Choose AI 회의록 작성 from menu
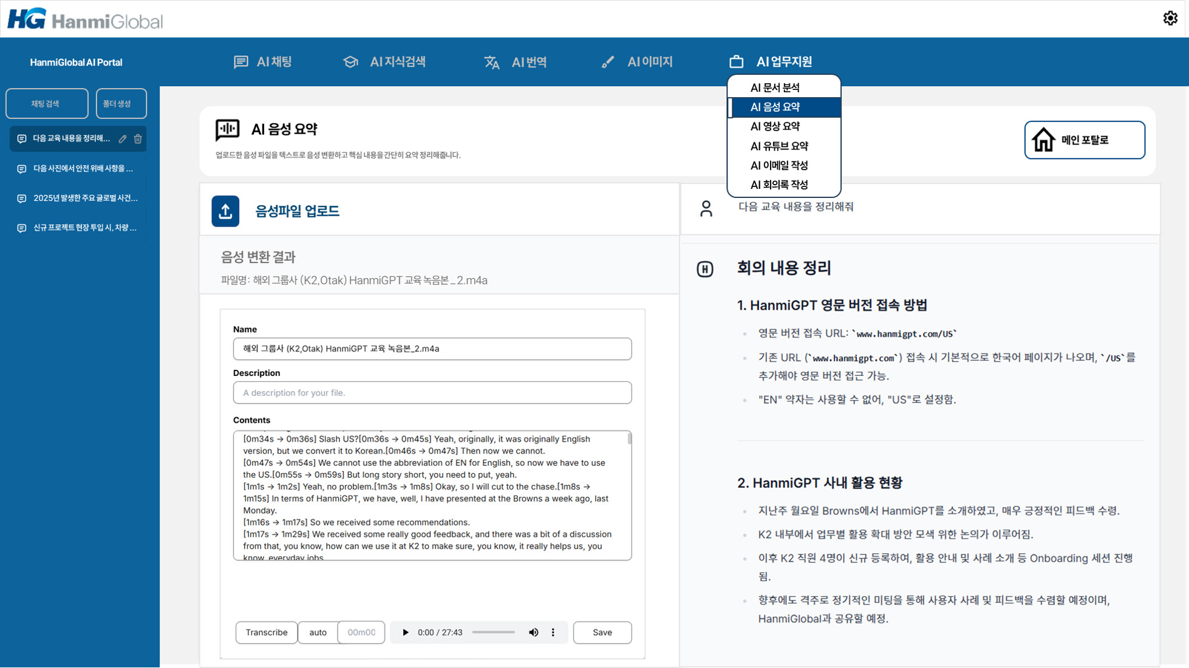The height and width of the screenshot is (668, 1189). pos(778,185)
